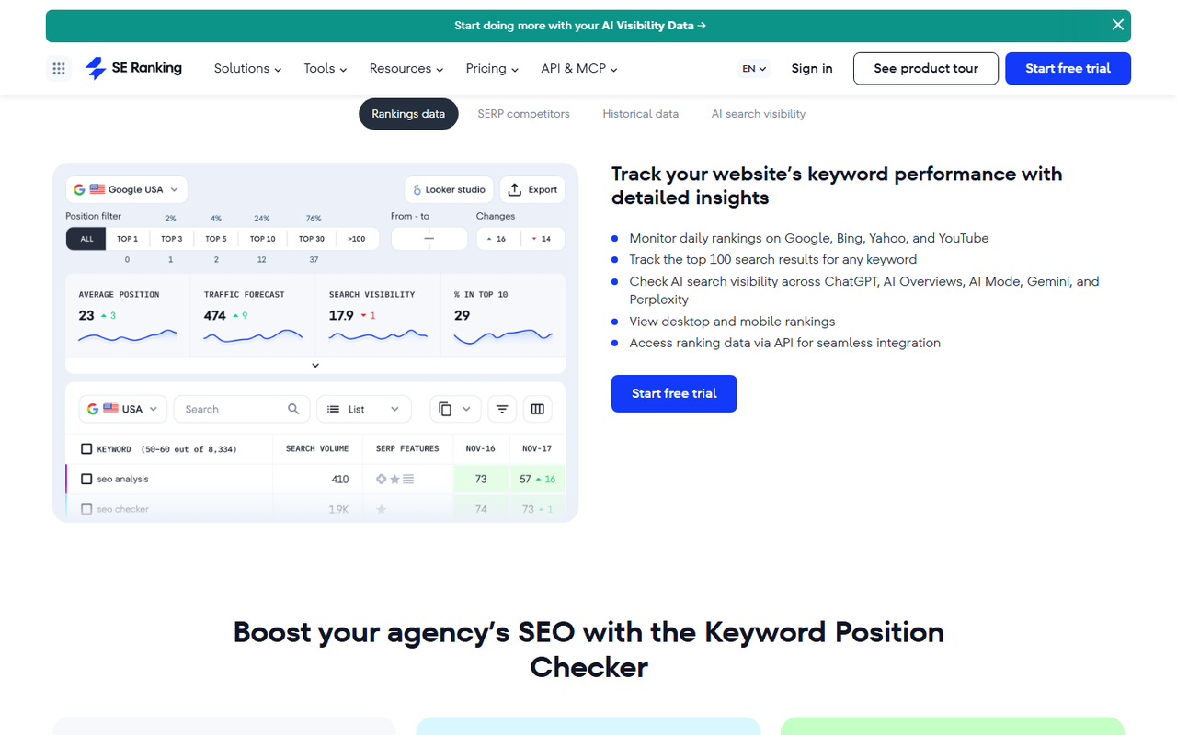Open the API & MCP menu
The image size is (1177, 735).
pos(579,68)
